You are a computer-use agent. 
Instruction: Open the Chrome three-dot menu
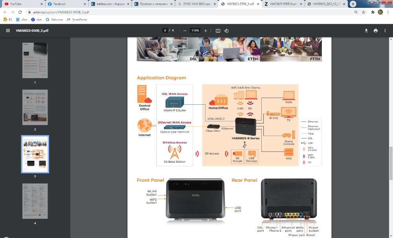(388, 12)
